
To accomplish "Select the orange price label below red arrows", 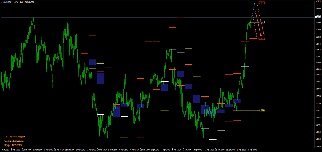I will pos(262,39).
